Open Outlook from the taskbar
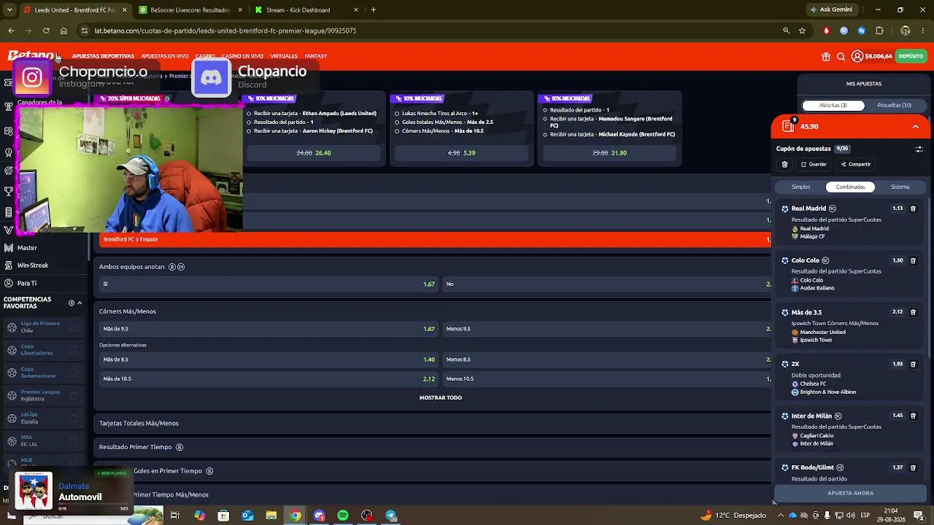934x525 pixels. pyautogui.click(x=247, y=516)
